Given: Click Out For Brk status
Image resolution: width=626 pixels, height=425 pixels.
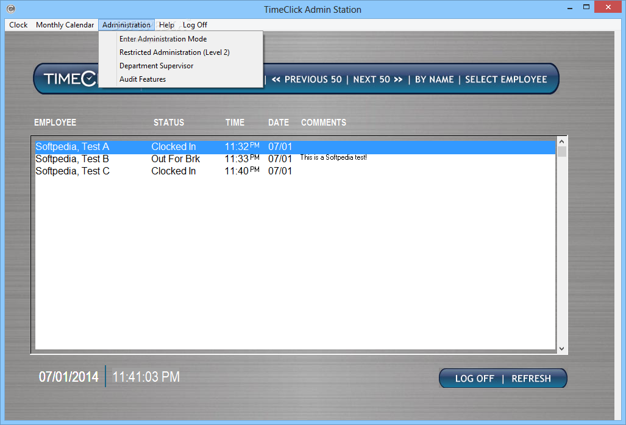Looking at the screenshot, I should 176,159.
